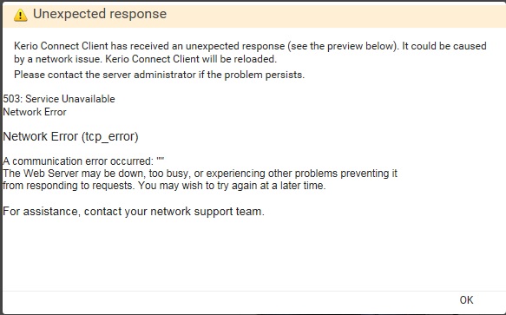Click the "You may wish to try again" sentence
506x315 pixels.
(x=232, y=186)
